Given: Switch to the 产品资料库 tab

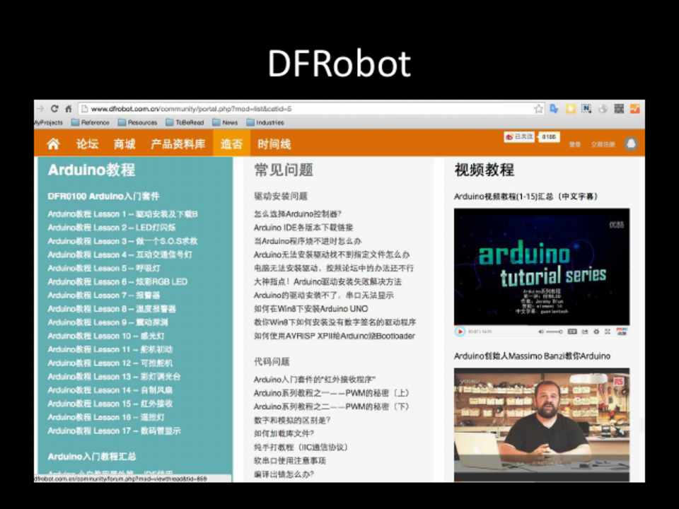Looking at the screenshot, I should (x=178, y=144).
